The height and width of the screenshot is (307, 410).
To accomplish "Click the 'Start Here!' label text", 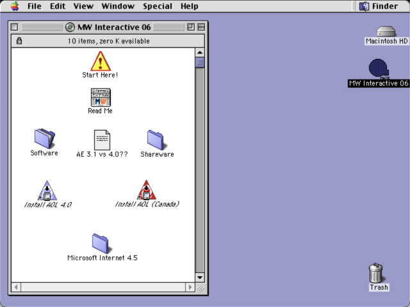I will click(100, 75).
